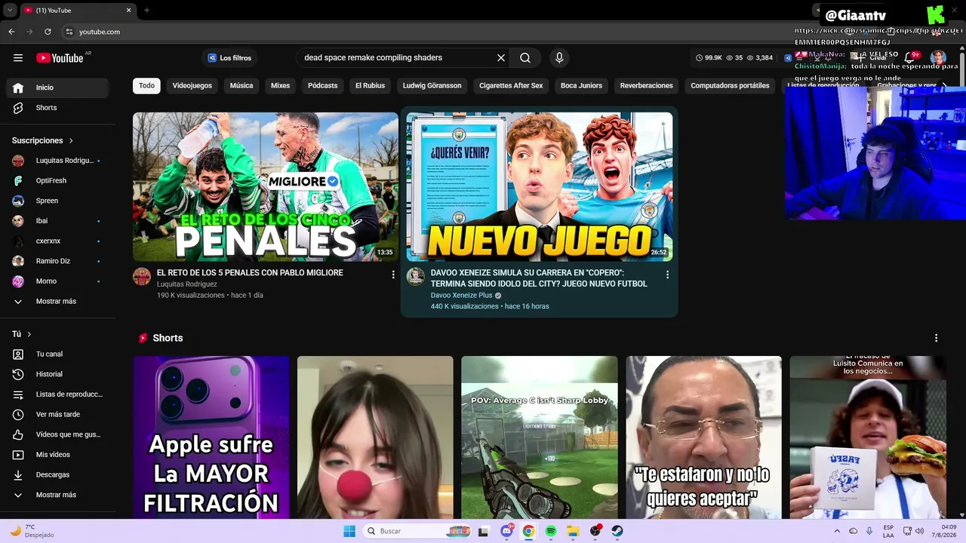Open the OptiFresh subscription

tap(57, 181)
